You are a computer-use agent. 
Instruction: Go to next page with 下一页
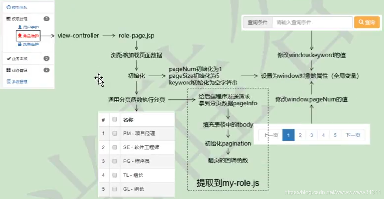pos(353,135)
